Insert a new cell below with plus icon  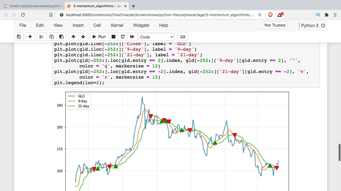tap(30, 37)
